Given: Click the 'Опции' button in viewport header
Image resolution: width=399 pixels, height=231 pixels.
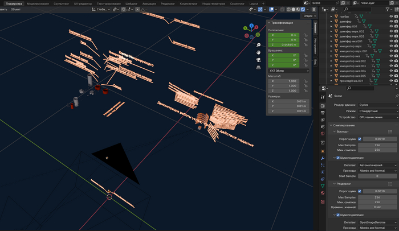Looking at the screenshot, I should (308, 16).
